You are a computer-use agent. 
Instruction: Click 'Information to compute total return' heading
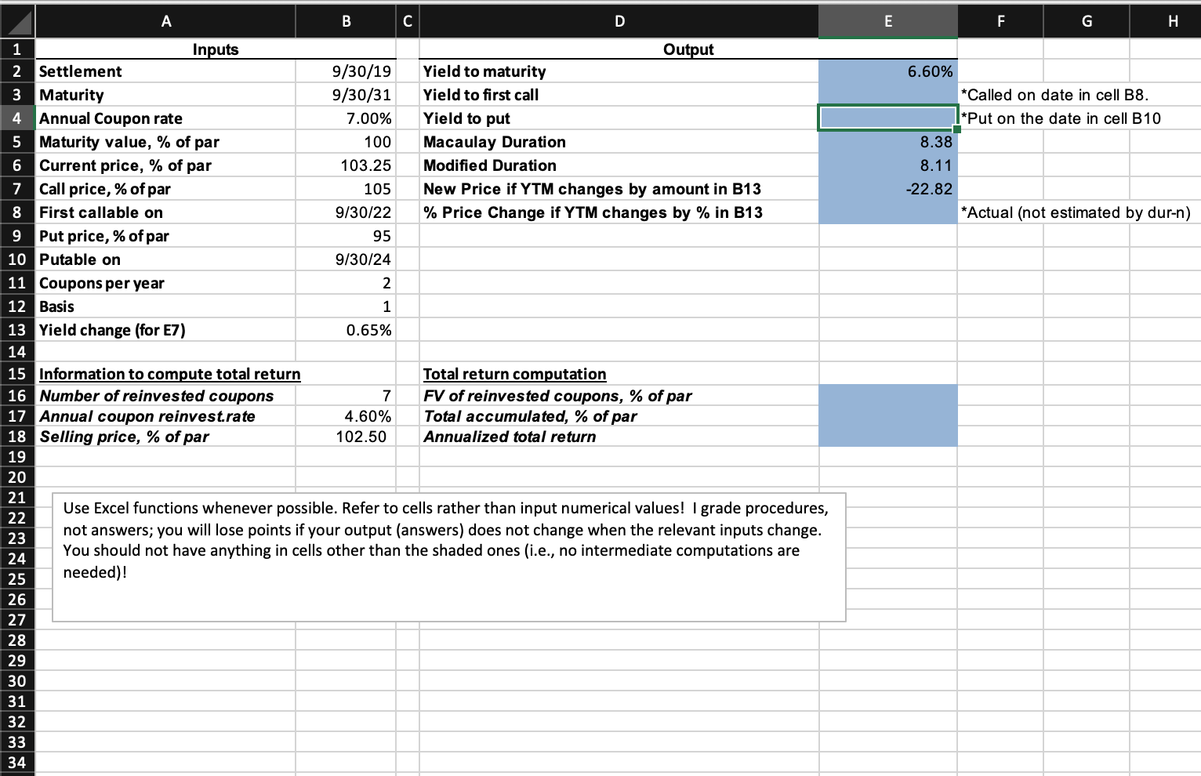tap(170, 374)
